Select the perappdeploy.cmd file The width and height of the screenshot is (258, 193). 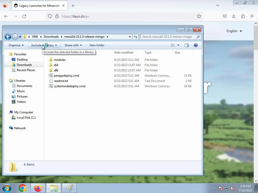(x=66, y=75)
